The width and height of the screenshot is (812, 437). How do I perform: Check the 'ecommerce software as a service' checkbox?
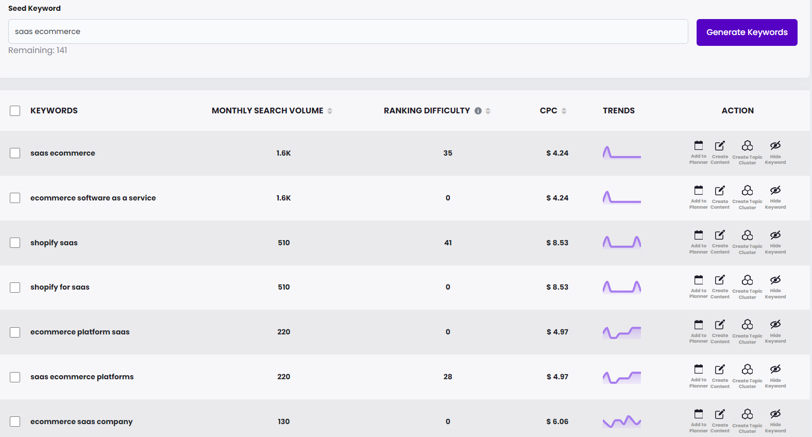(x=15, y=198)
